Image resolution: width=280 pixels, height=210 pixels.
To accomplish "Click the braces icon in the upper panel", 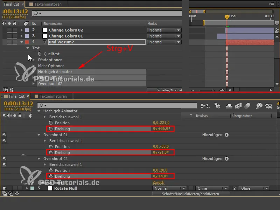I will click(12, 90).
